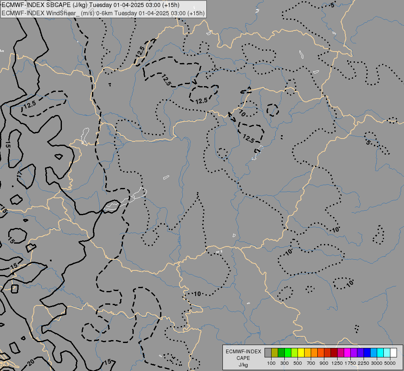Click the legend value 100

pyautogui.click(x=271, y=363)
